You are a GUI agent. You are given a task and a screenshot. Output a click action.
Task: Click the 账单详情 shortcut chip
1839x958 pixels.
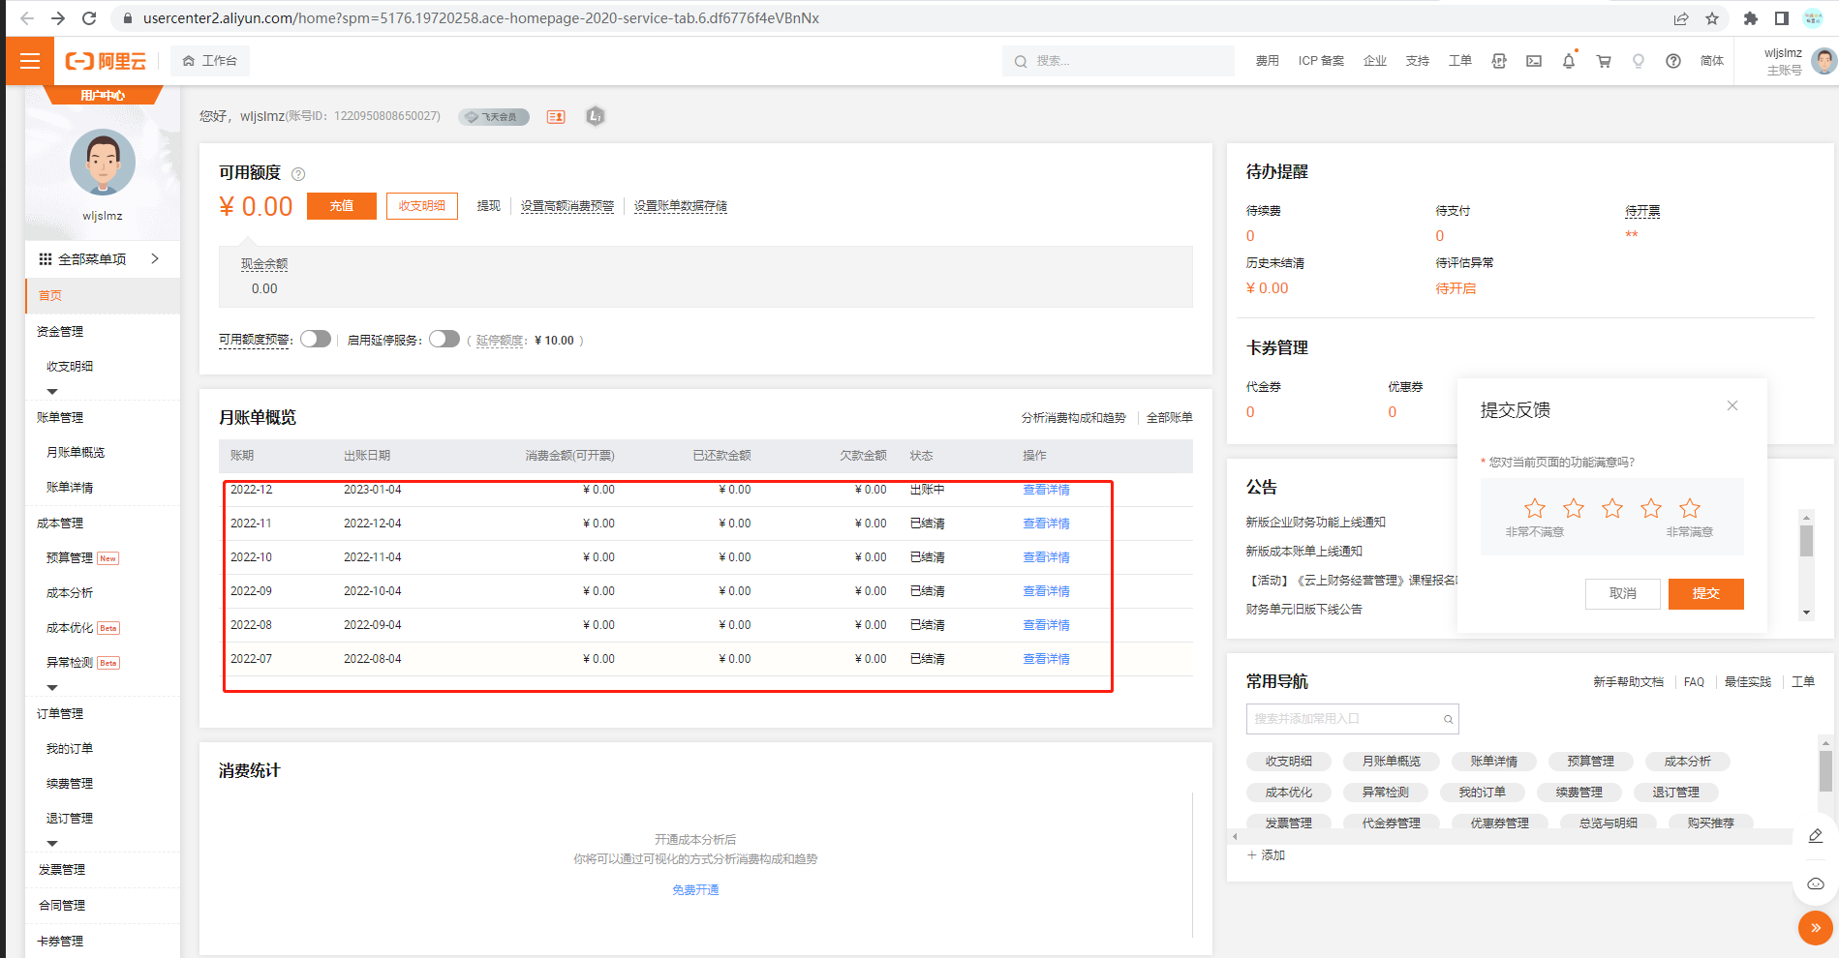(x=1493, y=762)
